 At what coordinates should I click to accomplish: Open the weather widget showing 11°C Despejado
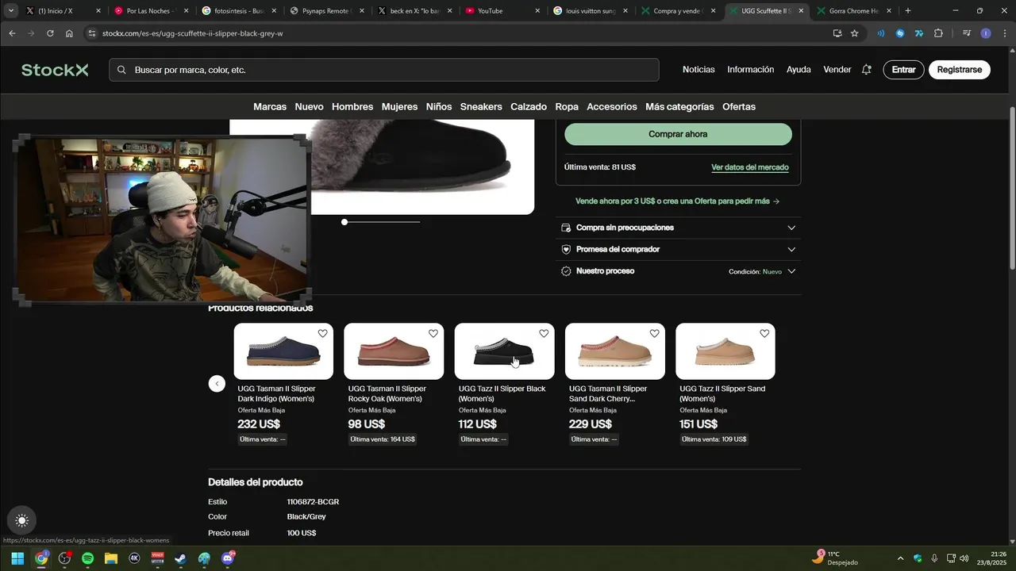tap(836, 558)
